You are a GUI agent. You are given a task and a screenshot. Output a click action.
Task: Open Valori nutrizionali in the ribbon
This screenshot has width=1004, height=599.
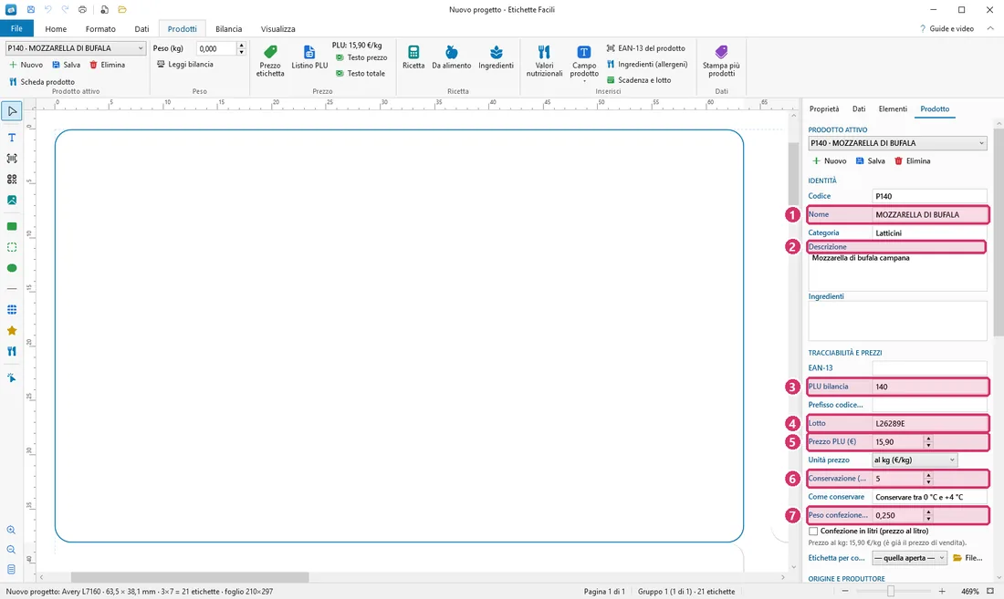click(x=544, y=61)
